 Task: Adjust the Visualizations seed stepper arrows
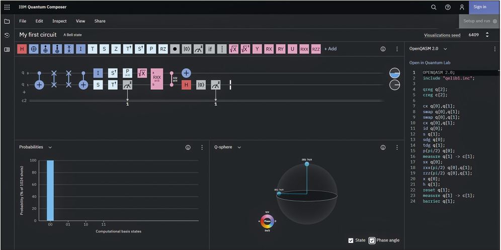pyautogui.click(x=487, y=35)
